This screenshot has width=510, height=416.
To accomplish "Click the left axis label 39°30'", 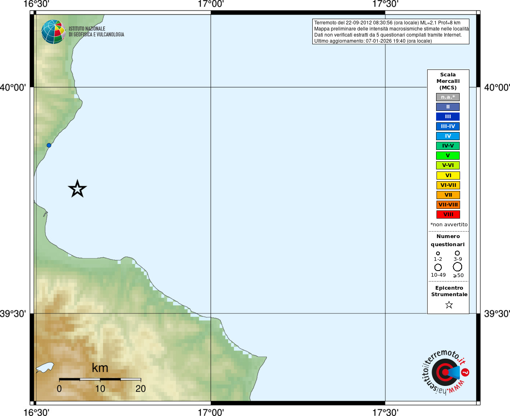I will coord(13,314).
